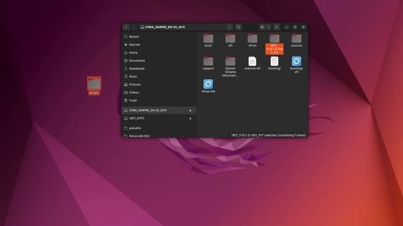Image resolution: width=403 pixels, height=226 pixels.
Task: Go to Home in the sidebar
Action: 159,53
